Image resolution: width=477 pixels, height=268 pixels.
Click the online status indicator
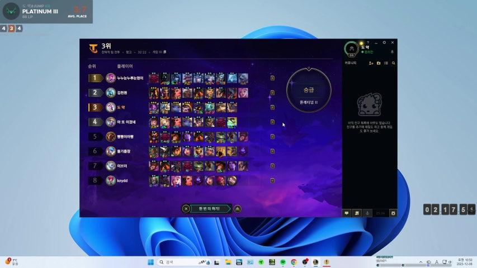pos(362,52)
